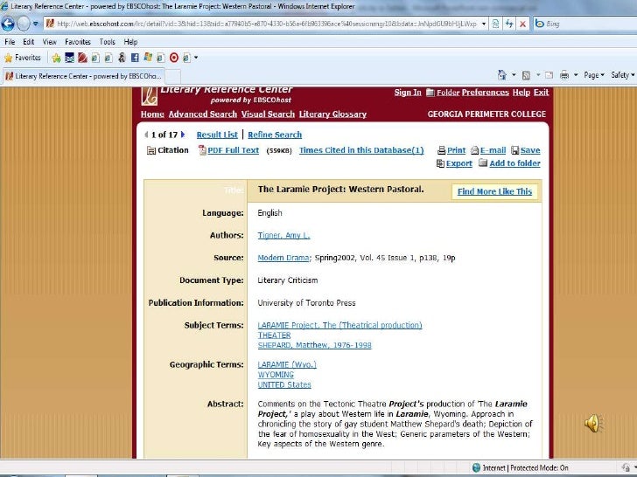
Task: Go to the previous result arrow
Action: pos(146,135)
